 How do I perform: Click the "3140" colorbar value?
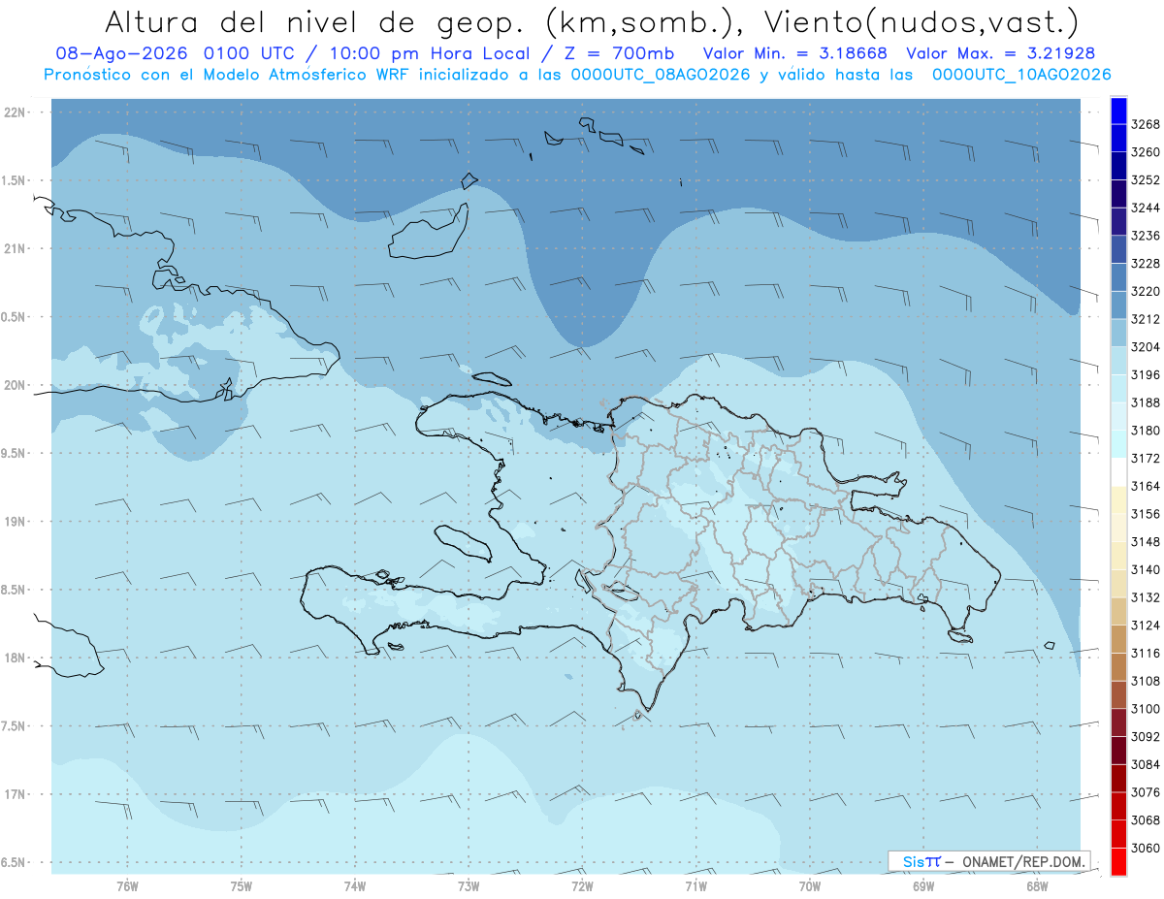pos(1146,569)
